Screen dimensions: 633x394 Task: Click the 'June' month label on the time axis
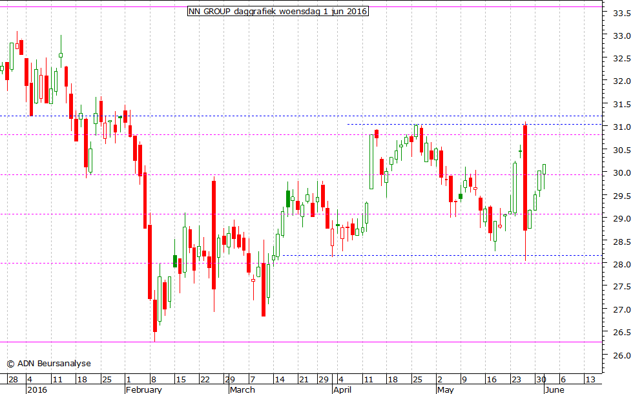[554, 389]
